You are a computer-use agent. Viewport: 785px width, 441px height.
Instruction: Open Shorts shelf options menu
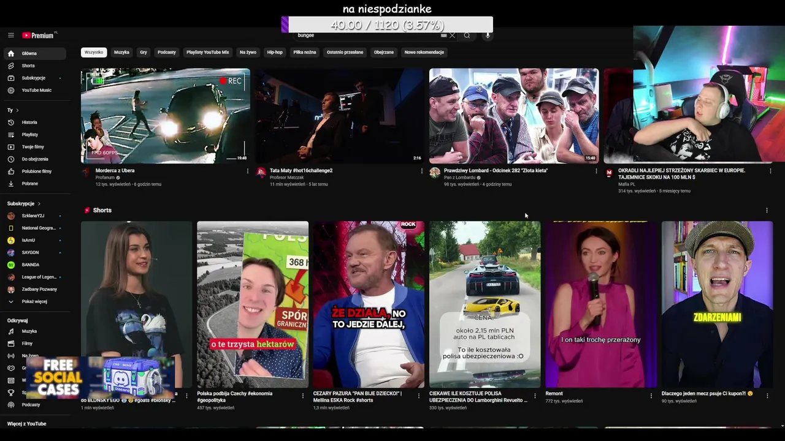click(767, 210)
